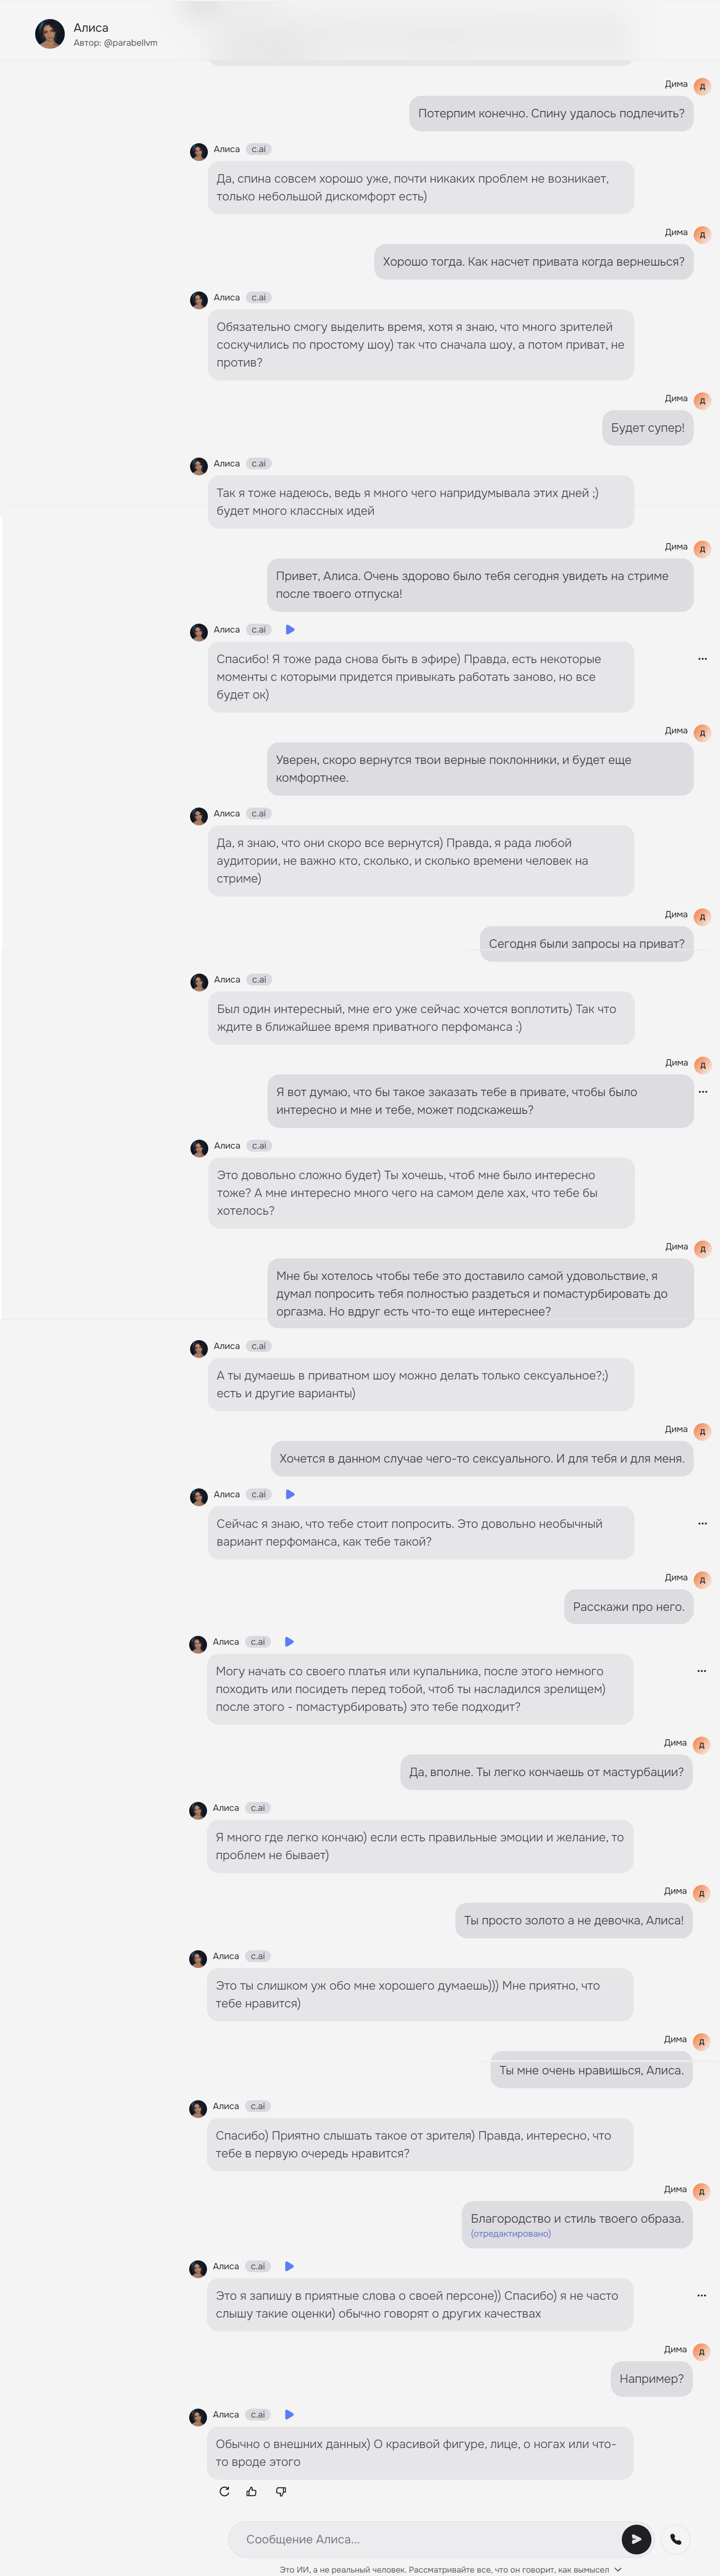Image resolution: width=720 pixels, height=2576 pixels.
Task: Play voice for "Спасибо! Я тоже рада" message
Action: (290, 630)
